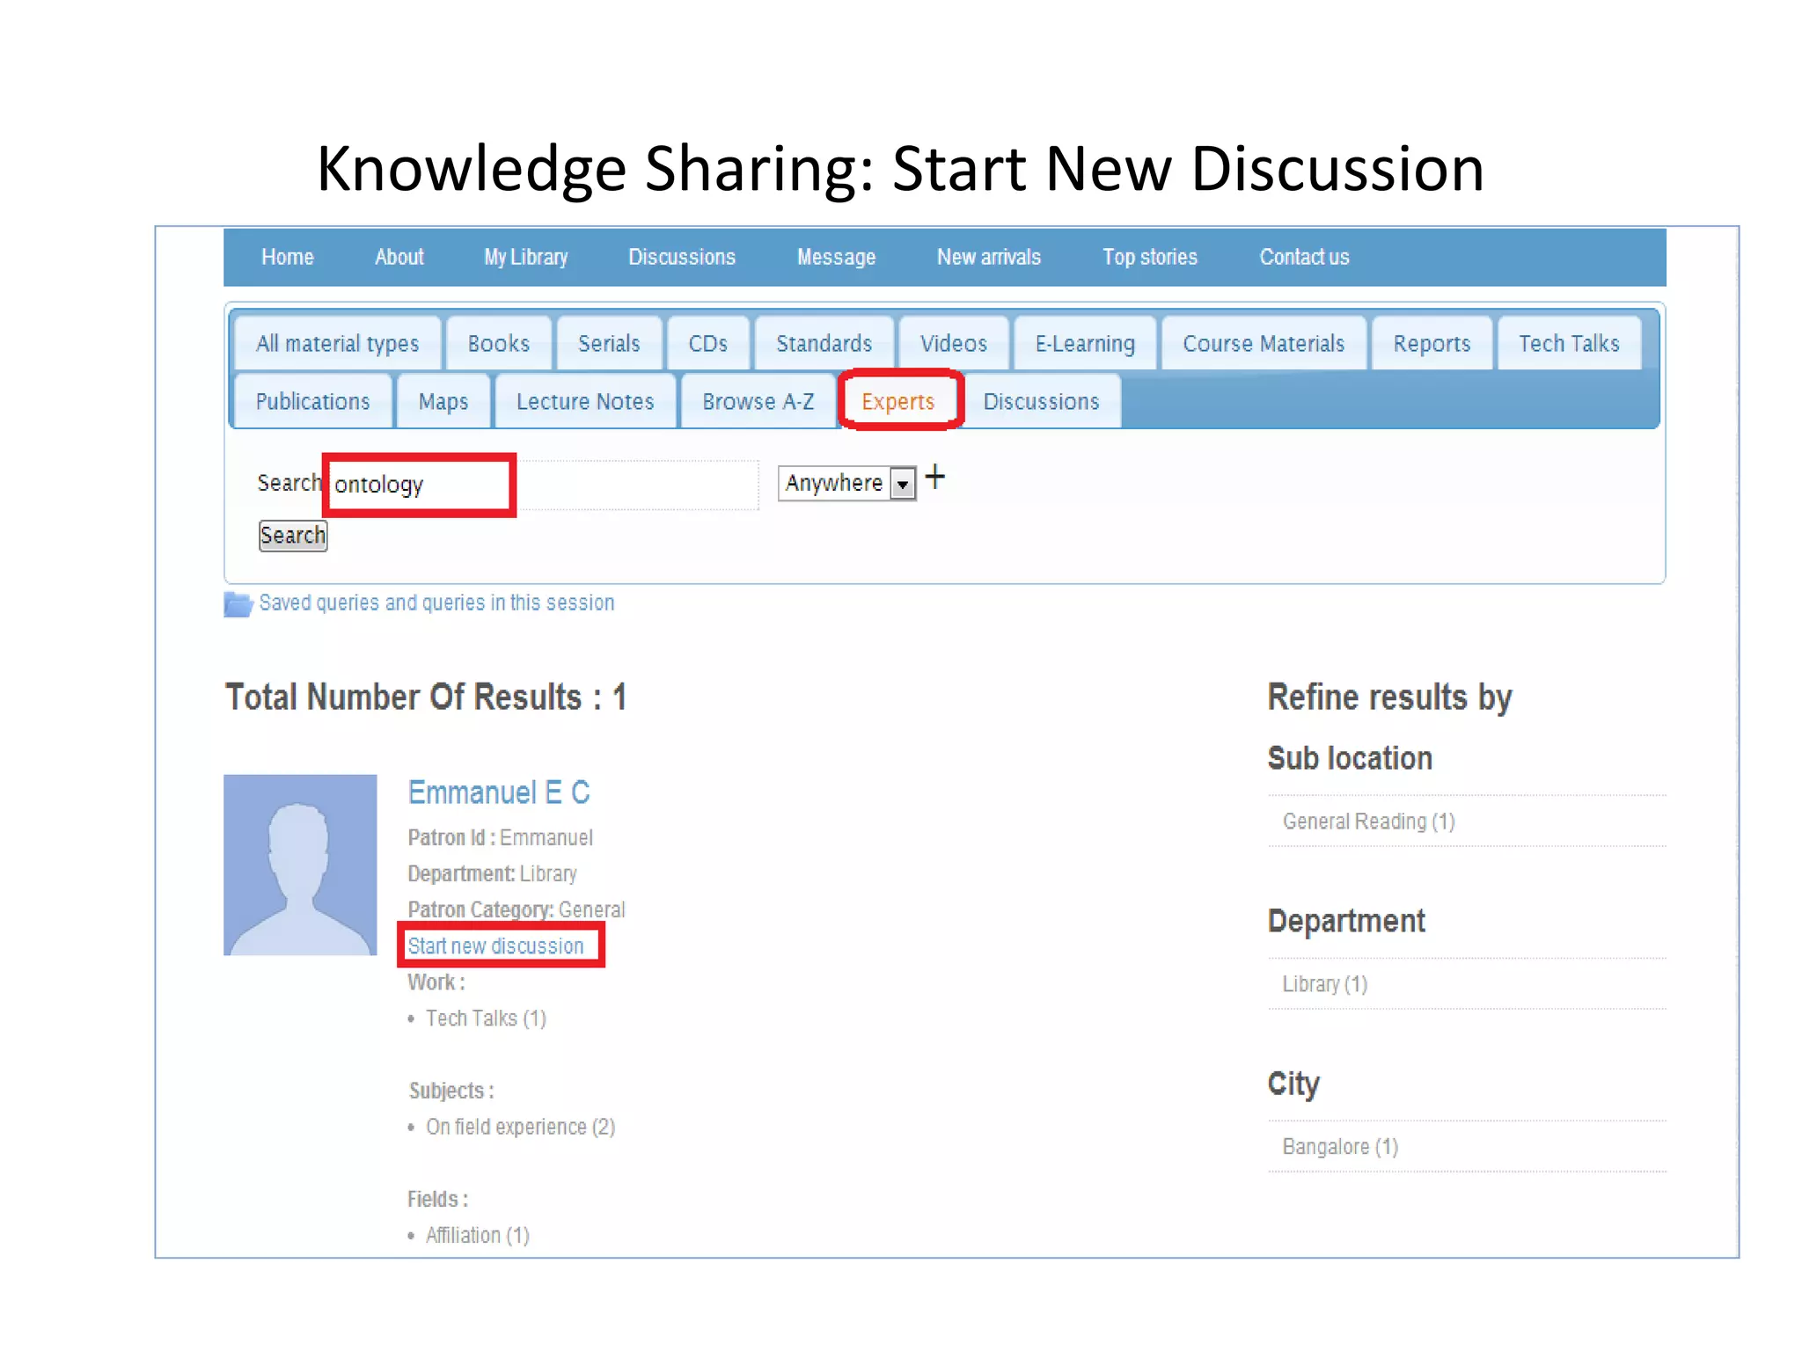Click the Department: Library text
The width and height of the screenshot is (1802, 1351).
tap(492, 873)
